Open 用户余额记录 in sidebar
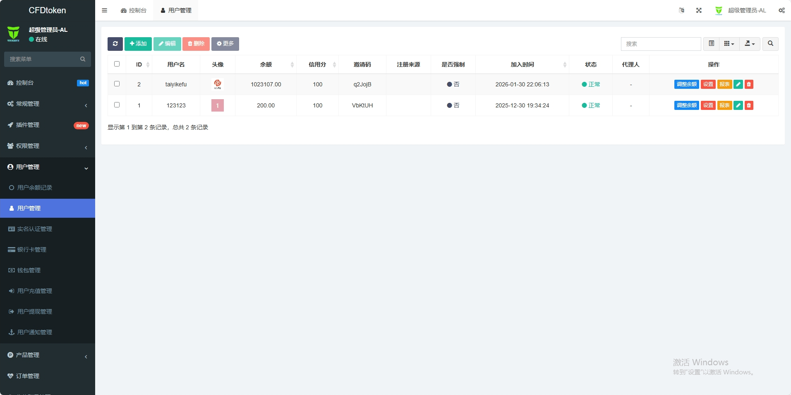 (x=48, y=188)
